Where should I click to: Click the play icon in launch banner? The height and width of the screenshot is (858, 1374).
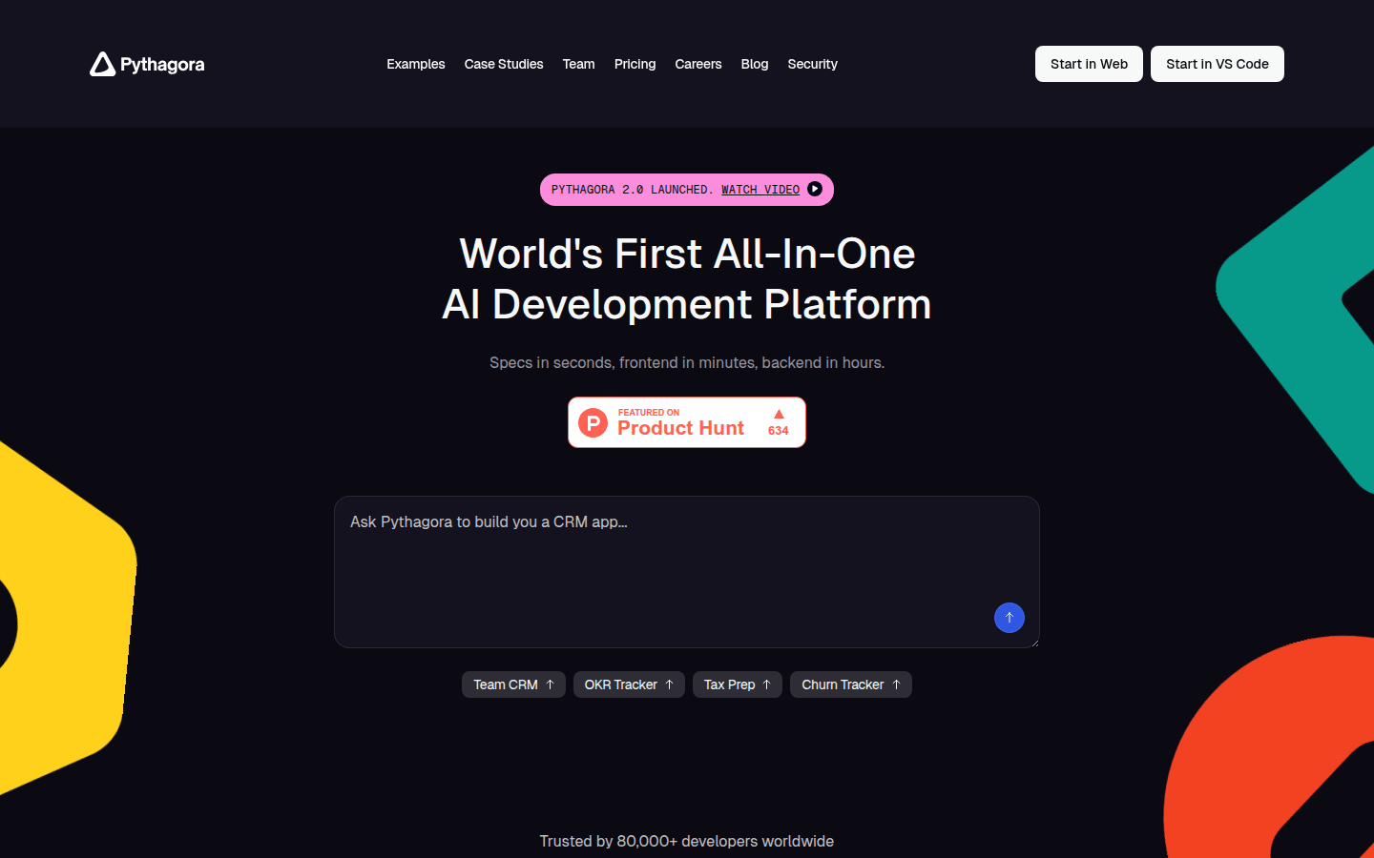tap(815, 189)
